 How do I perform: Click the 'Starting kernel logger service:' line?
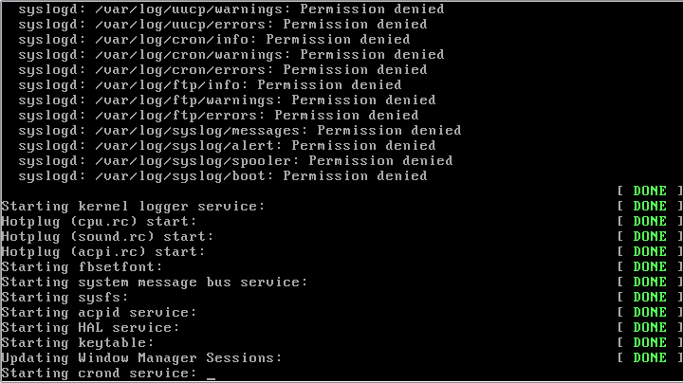133,206
